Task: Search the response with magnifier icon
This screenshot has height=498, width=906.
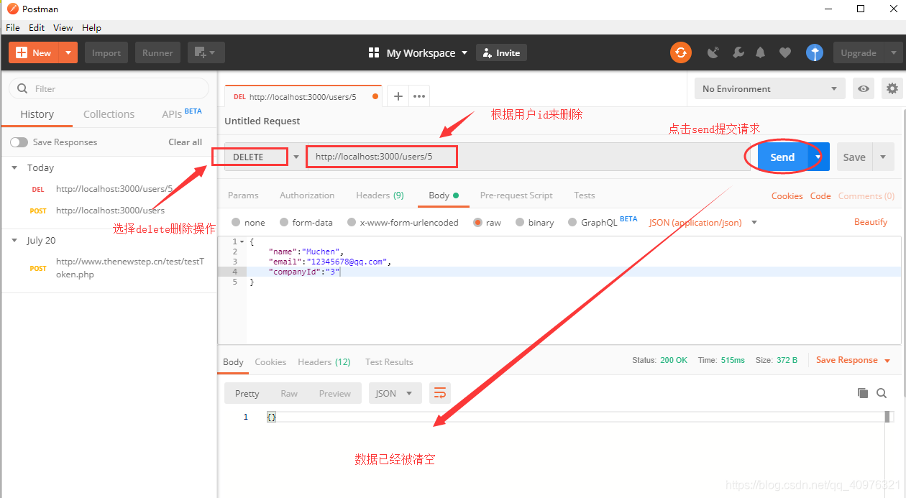Action: 882,393
